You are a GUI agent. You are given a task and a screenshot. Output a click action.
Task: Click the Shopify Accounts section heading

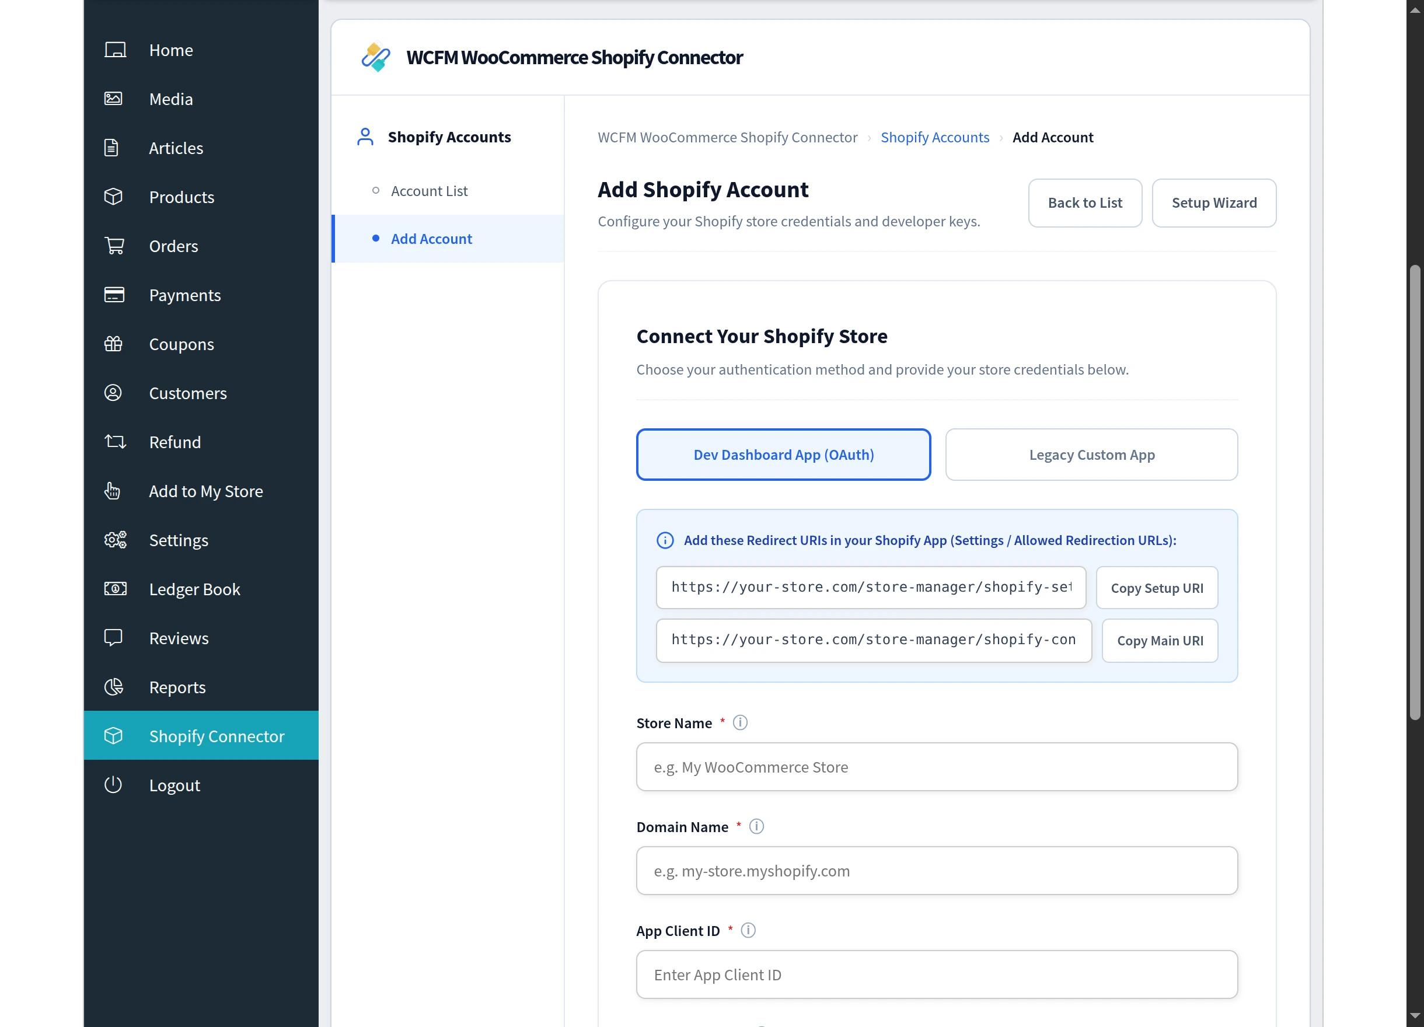[x=449, y=137]
